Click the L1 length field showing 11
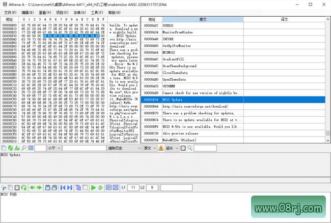 (133, 187)
